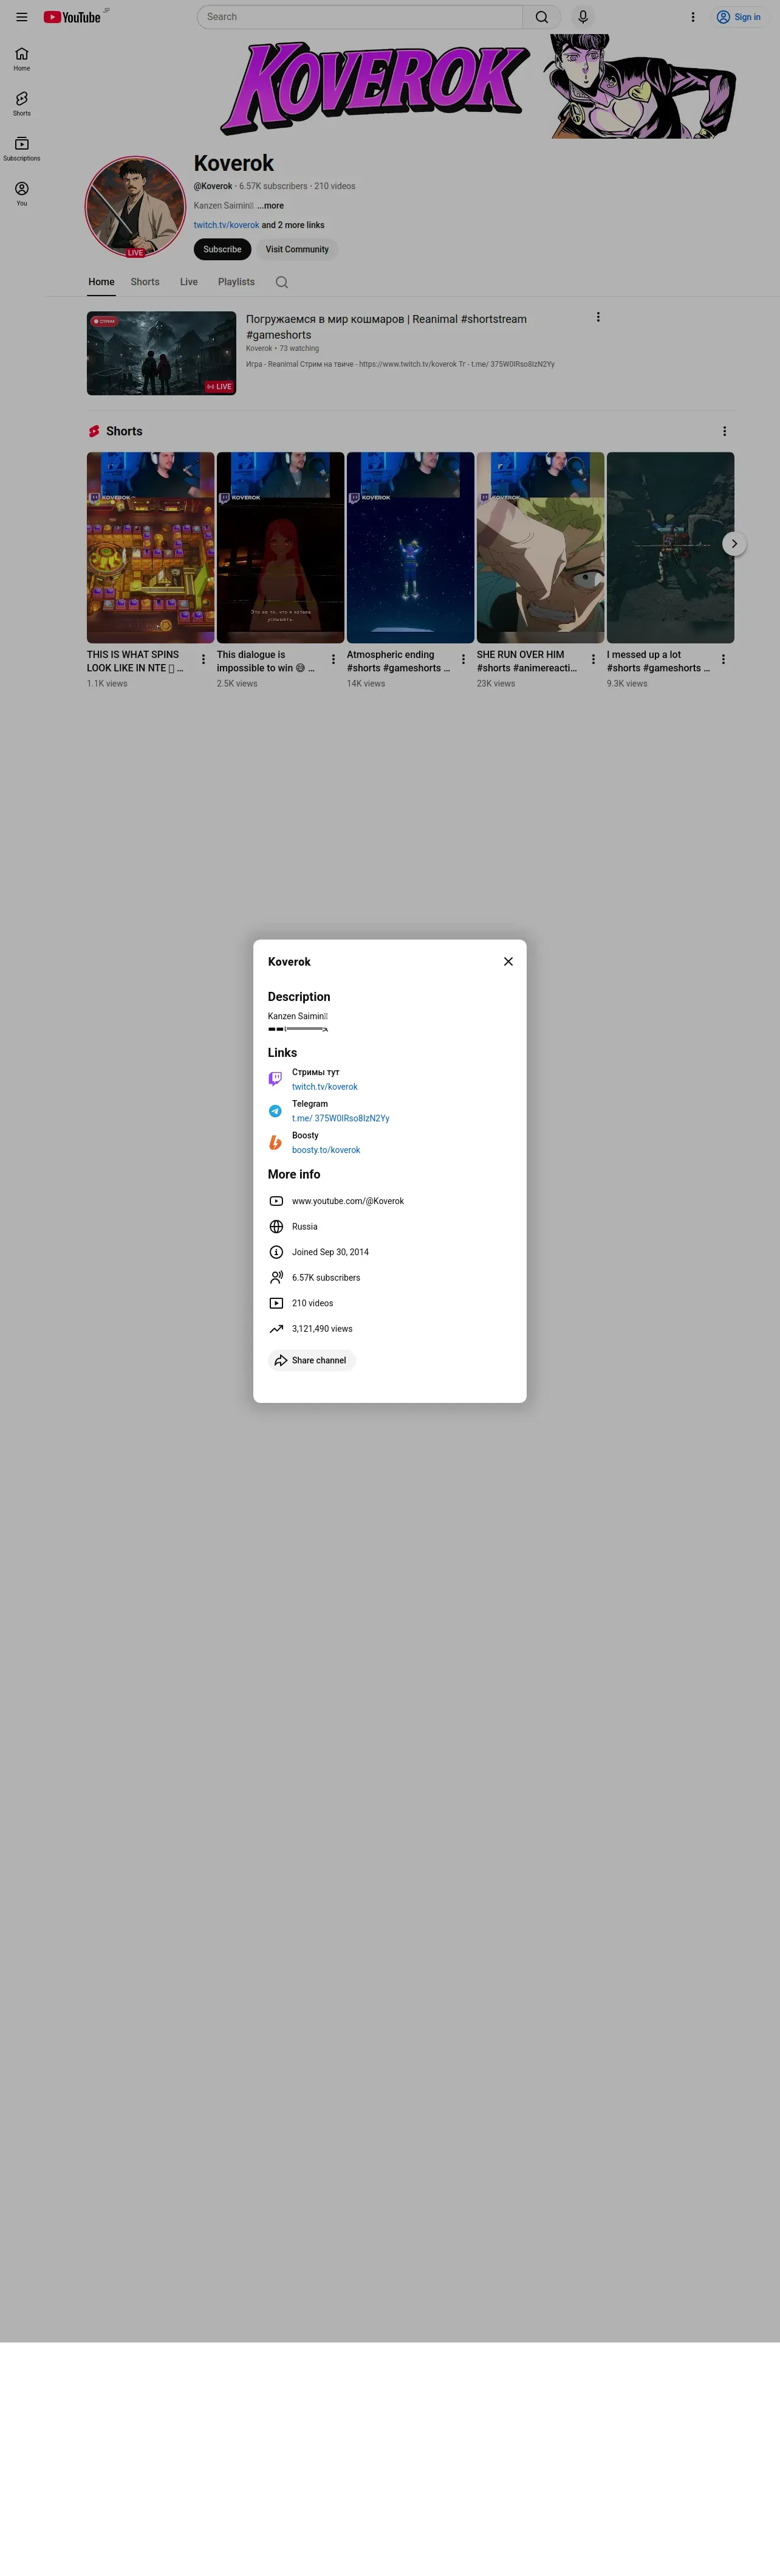Activate voice search microphone
The width and height of the screenshot is (780, 2576).
coord(583,17)
